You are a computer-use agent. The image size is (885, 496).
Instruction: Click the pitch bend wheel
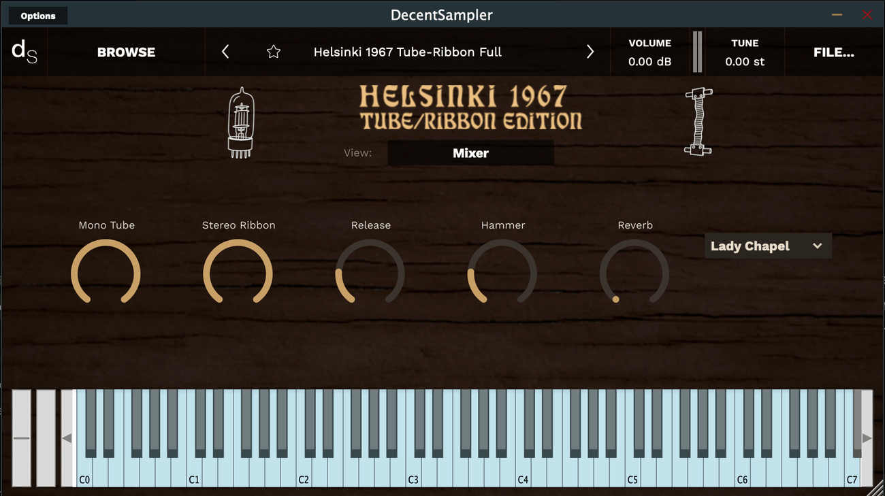(22, 438)
